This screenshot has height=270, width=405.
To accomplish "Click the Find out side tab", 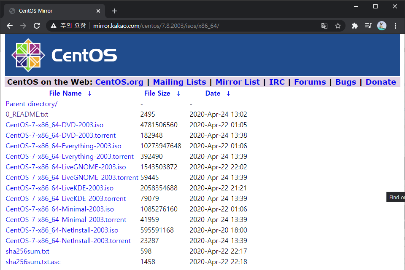I will pyautogui.click(x=395, y=197).
